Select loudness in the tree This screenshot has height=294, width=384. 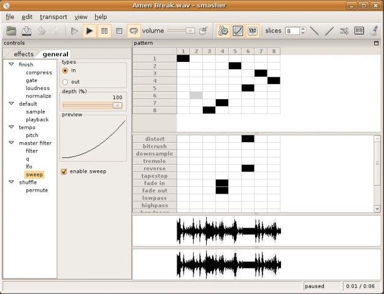37,88
